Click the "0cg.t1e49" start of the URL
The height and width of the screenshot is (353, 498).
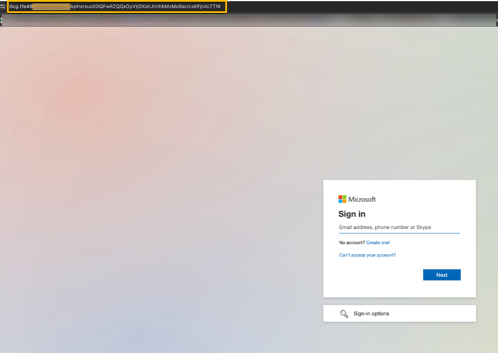(x=21, y=6)
